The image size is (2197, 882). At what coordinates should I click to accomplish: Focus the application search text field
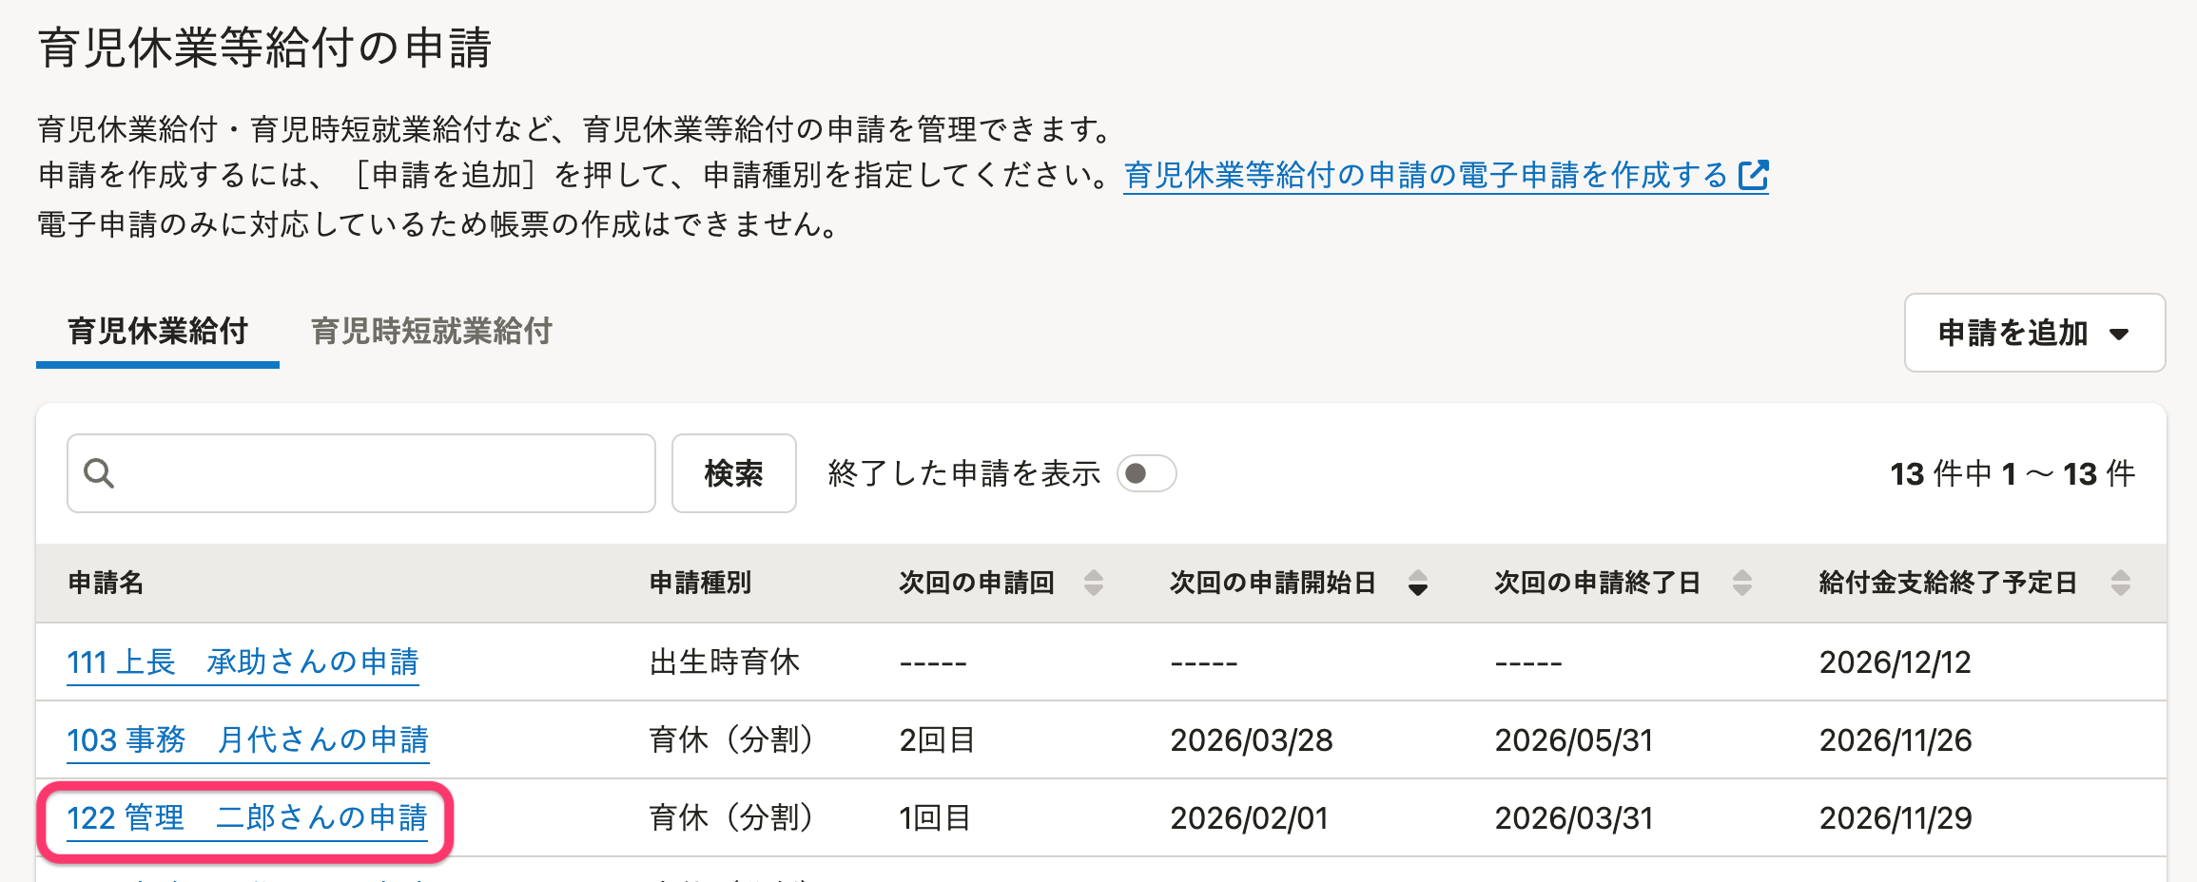point(380,473)
